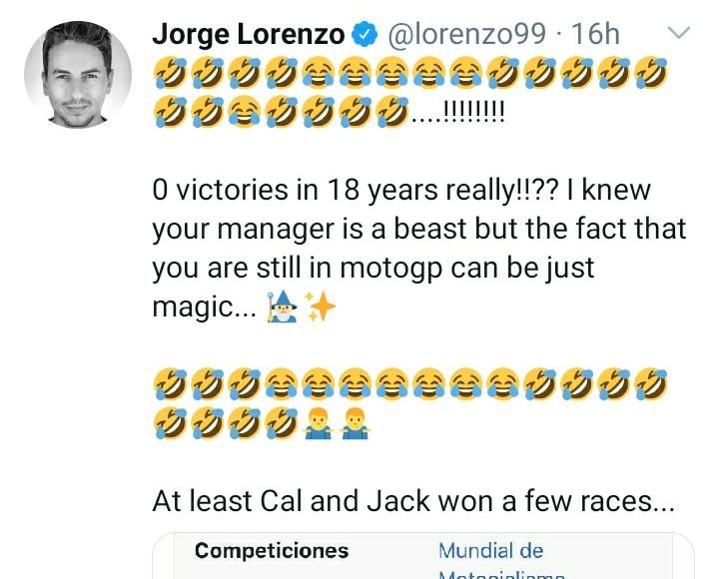Click the 16h tweet timestamp

(x=596, y=33)
